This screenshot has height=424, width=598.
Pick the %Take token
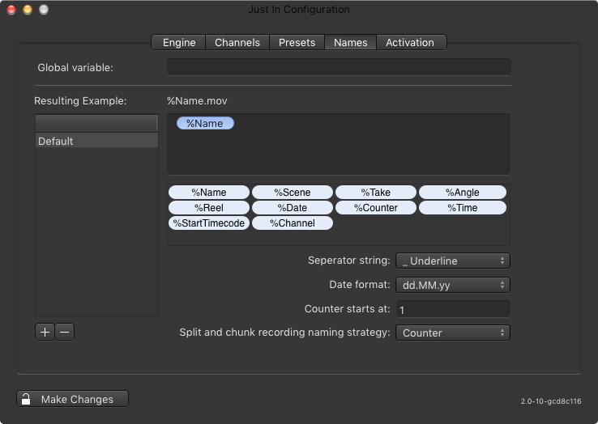tap(376, 193)
